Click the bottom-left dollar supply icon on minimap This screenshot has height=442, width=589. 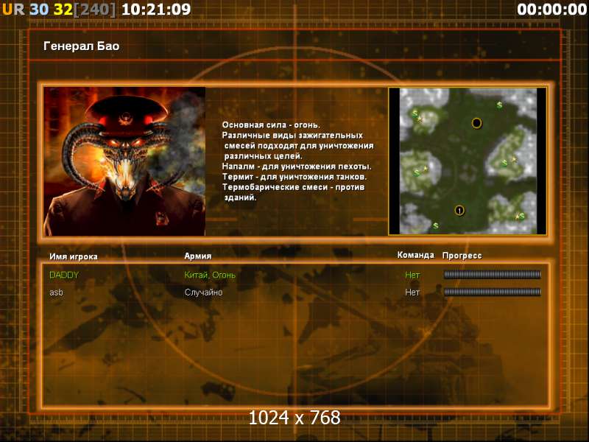tap(436, 225)
